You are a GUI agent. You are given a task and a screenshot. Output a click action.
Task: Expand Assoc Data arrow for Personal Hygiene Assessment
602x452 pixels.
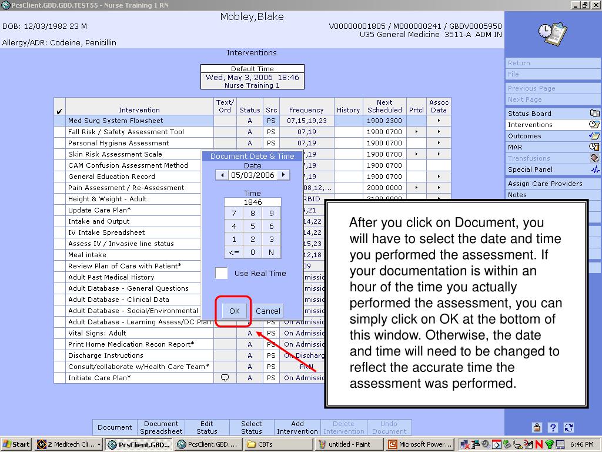tap(439, 143)
